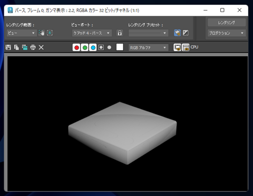Screen dimensions: 253x196
Task: Click the Print Image icon
Action: [x=33, y=47]
